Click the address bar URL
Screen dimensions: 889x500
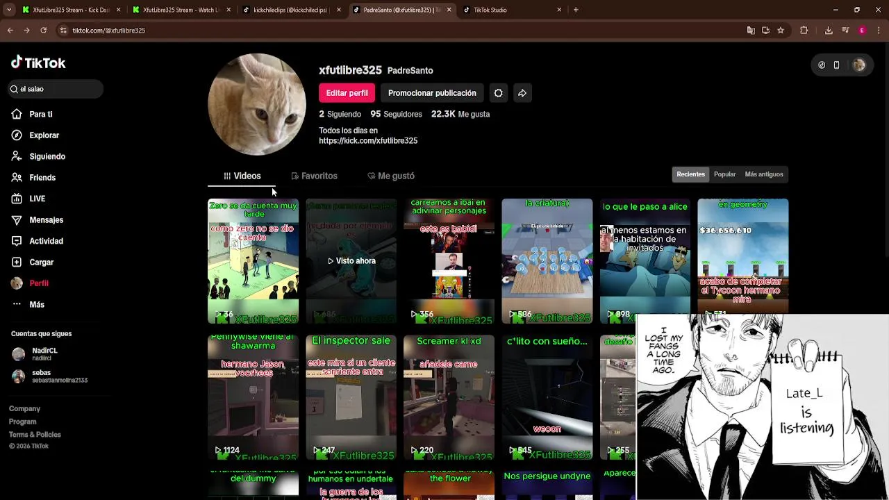pos(109,31)
